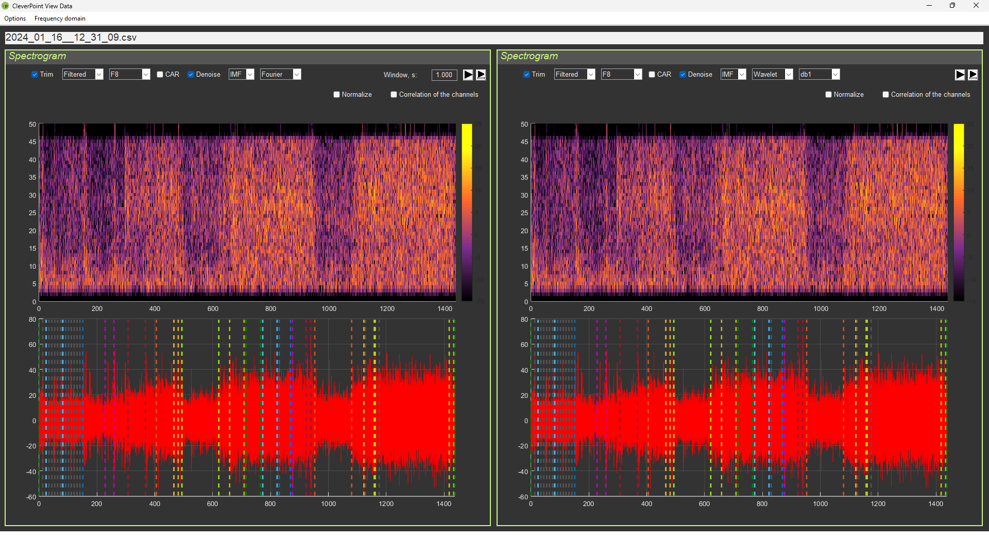Toggle left panel's Normalize checkbox
The height and width of the screenshot is (556, 989).
click(336, 95)
